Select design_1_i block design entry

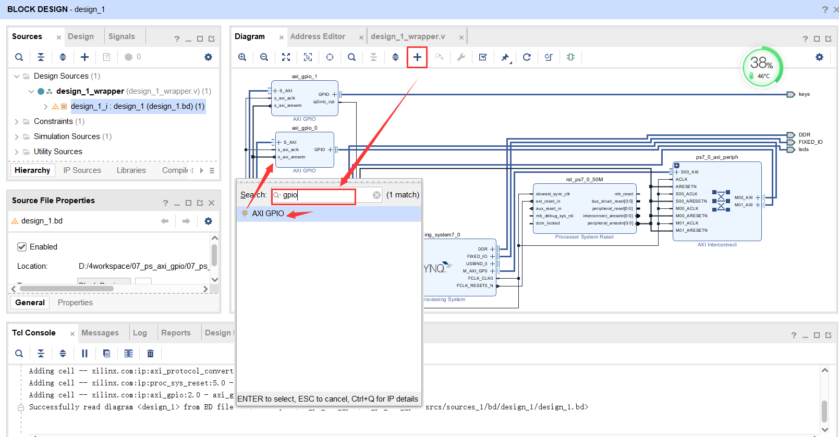[138, 106]
